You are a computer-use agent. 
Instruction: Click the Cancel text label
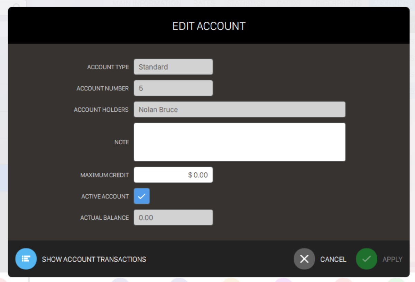333,259
